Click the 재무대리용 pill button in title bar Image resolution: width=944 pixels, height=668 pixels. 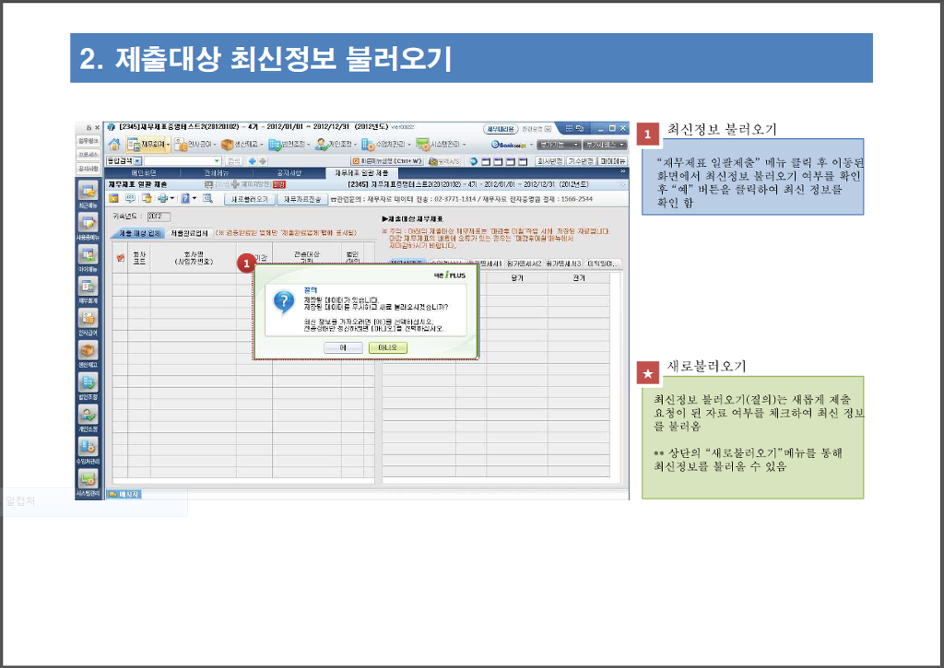coord(501,129)
